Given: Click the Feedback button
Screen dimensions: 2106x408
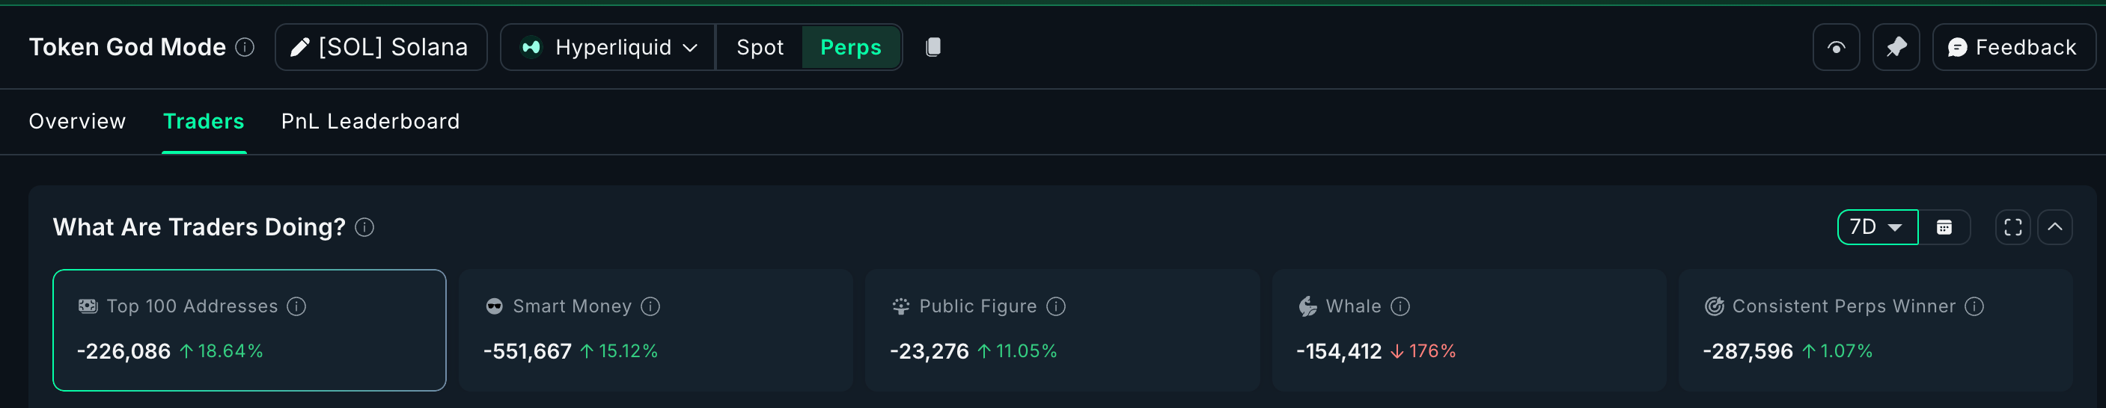Looking at the screenshot, I should click(x=2012, y=47).
